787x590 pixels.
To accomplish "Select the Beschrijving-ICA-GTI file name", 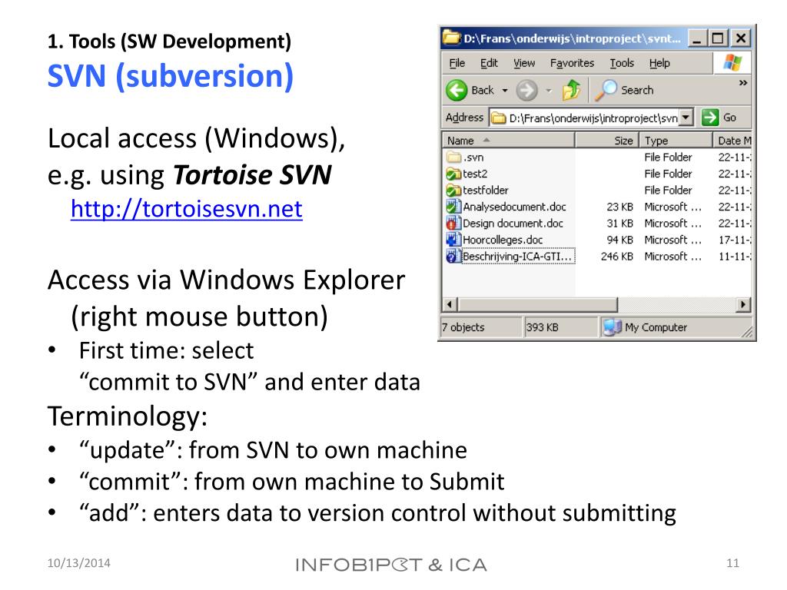I will (518, 257).
